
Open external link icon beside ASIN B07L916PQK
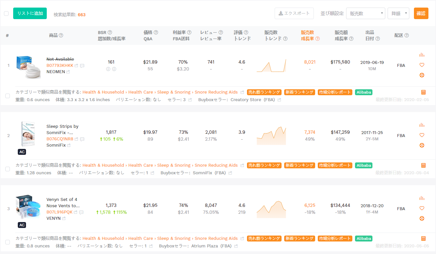[76, 212]
